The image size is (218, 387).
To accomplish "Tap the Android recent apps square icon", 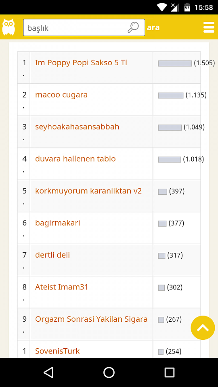I will [x=169, y=372].
